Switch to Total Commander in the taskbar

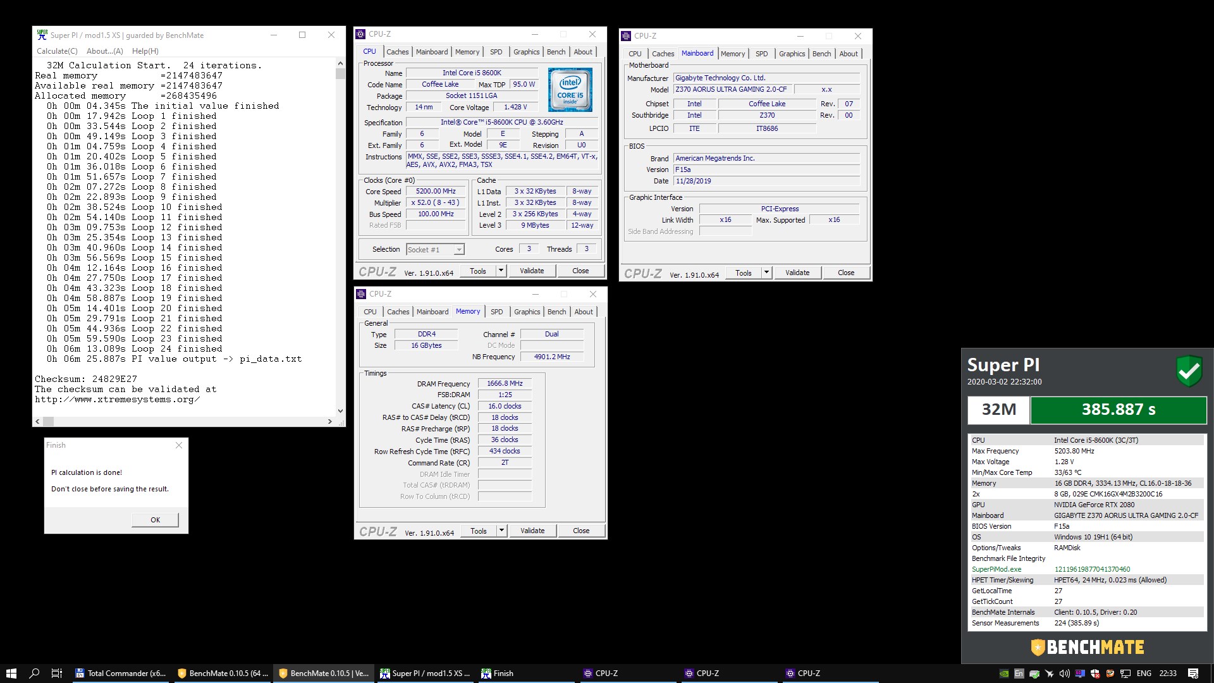(x=121, y=674)
